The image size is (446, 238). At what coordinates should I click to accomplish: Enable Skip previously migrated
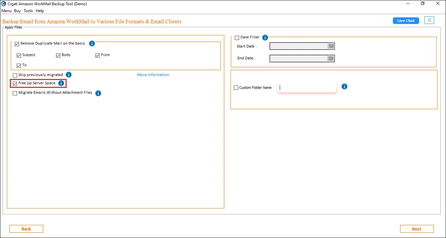coord(15,75)
